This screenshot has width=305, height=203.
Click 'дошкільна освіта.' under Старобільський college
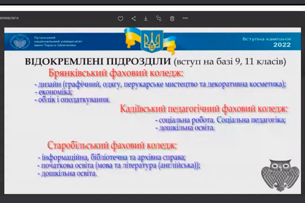(x=67, y=174)
